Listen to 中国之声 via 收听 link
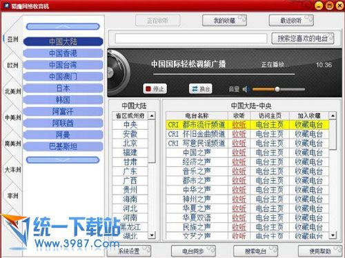The width and height of the screenshot is (345, 258). point(239,152)
